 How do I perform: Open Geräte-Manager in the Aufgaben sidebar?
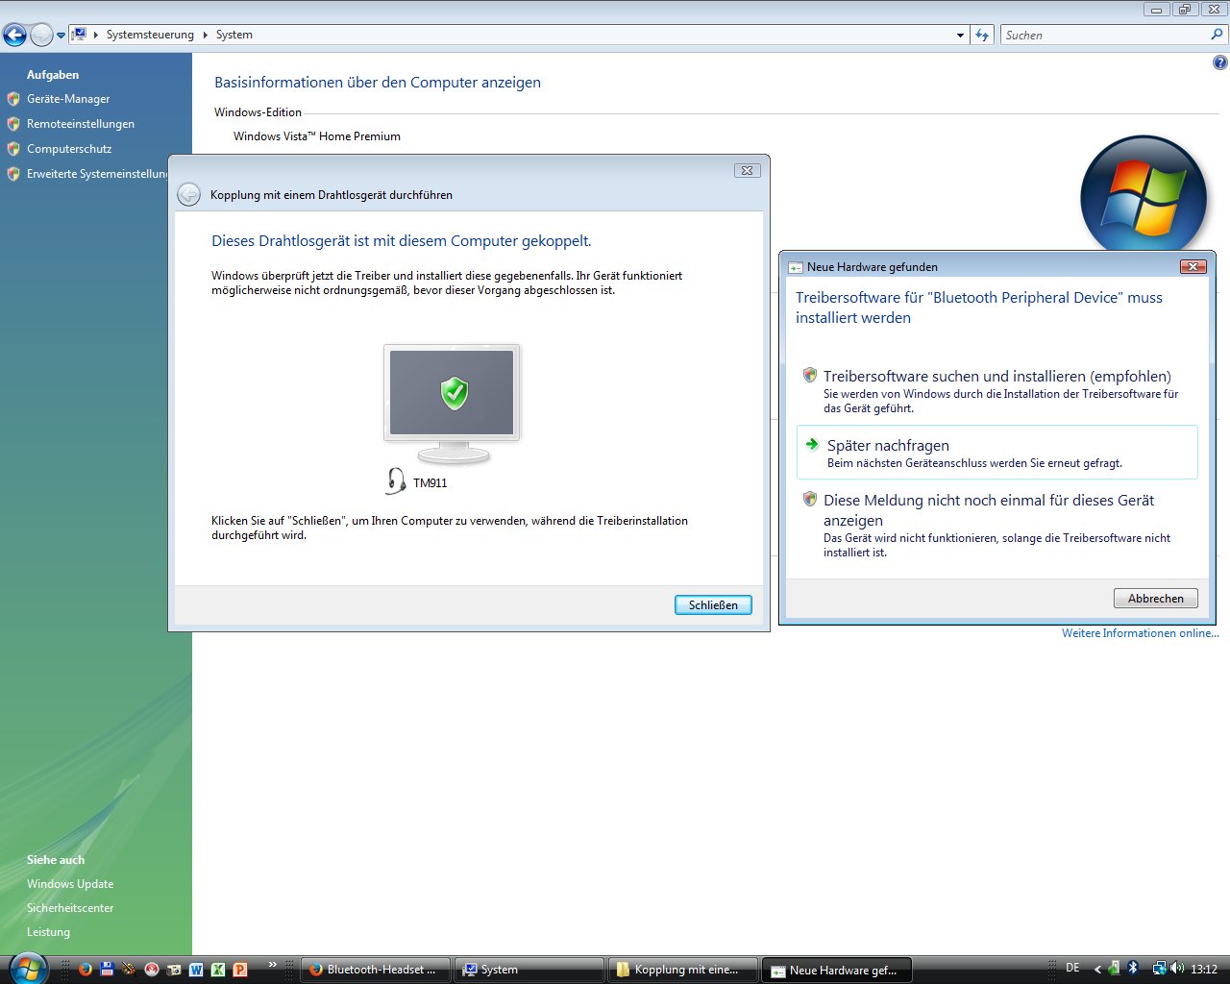[68, 99]
